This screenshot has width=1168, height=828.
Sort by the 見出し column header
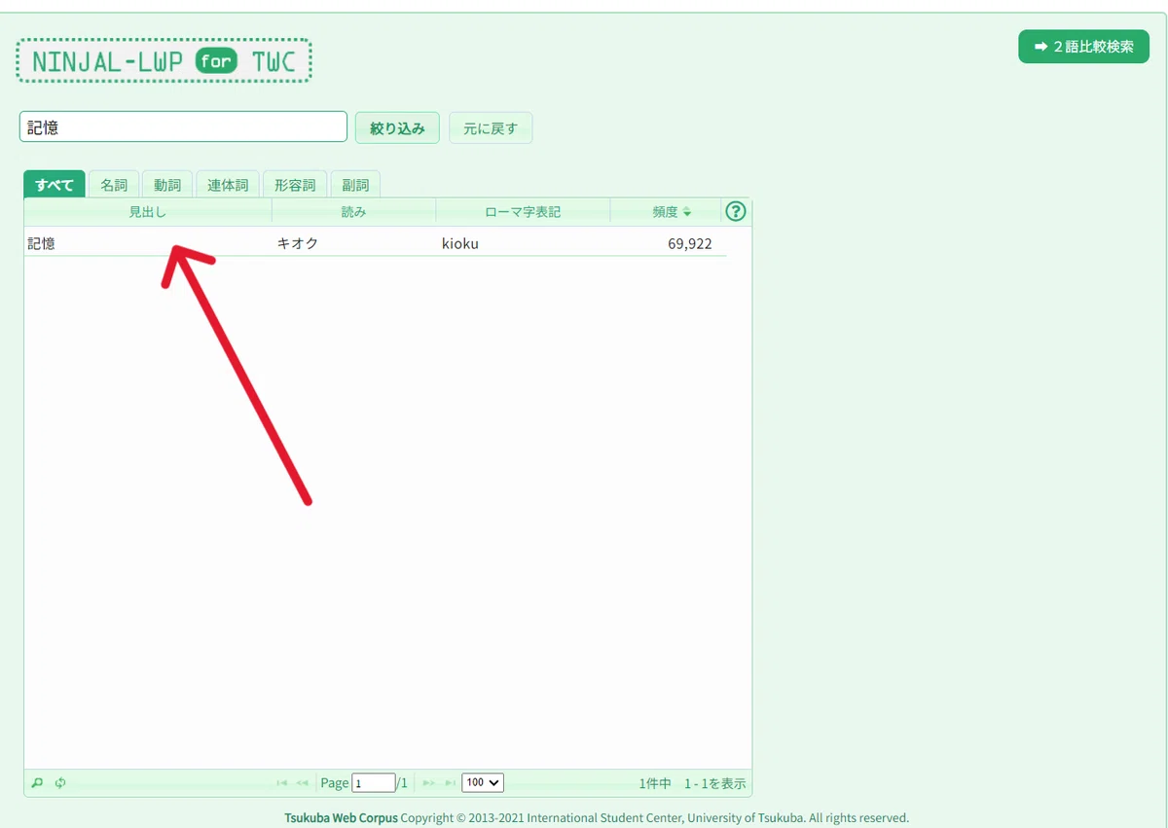pyautogui.click(x=148, y=211)
